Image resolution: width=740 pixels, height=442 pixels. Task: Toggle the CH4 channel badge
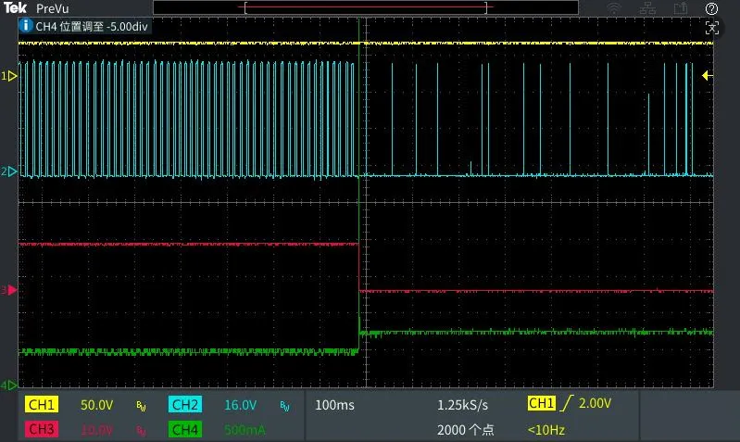(185, 429)
